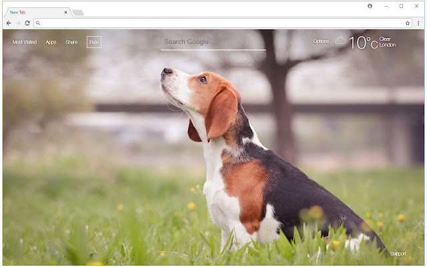Open the Apps menu
Image resolution: width=427 pixels, height=267 pixels.
click(51, 42)
